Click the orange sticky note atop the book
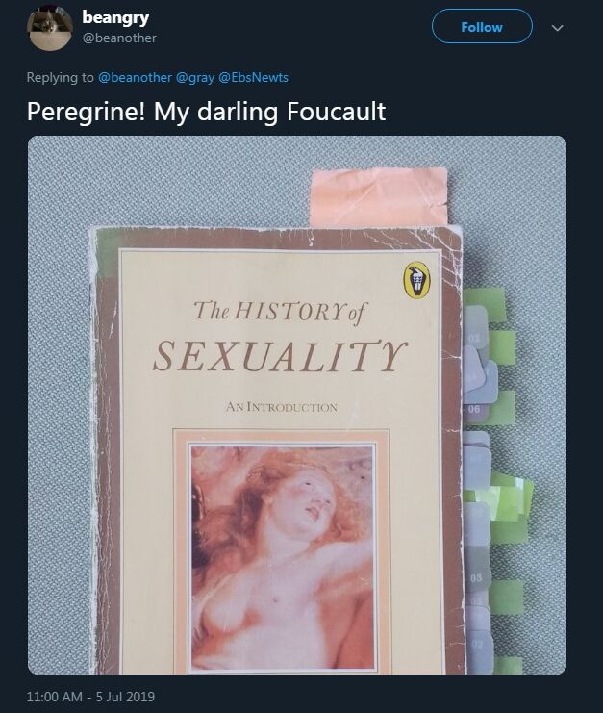 click(x=379, y=196)
